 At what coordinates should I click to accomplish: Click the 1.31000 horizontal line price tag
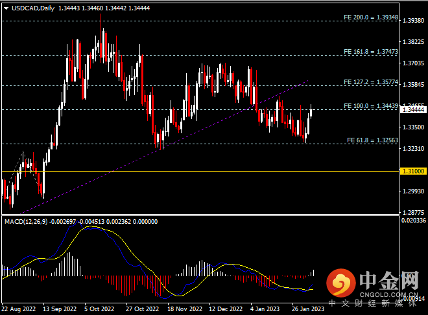[413, 171]
